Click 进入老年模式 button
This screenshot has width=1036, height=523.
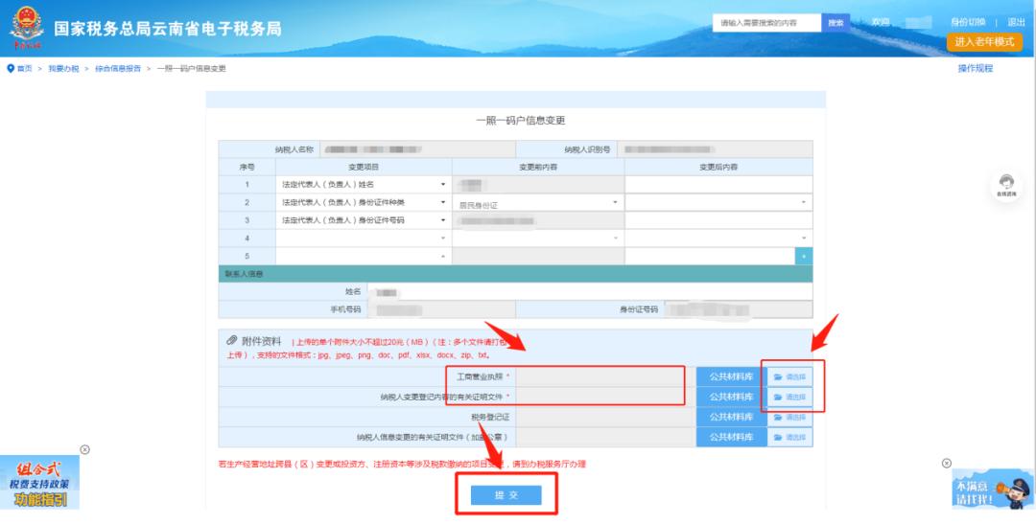[x=984, y=41]
